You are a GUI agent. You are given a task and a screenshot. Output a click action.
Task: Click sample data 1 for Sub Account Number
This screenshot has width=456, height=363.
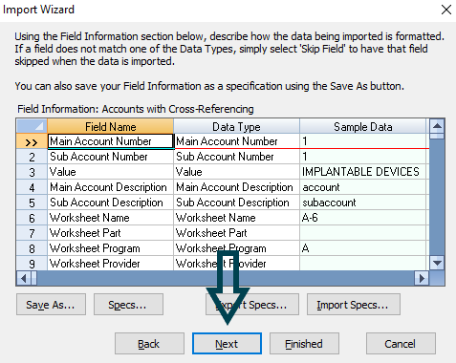362,157
